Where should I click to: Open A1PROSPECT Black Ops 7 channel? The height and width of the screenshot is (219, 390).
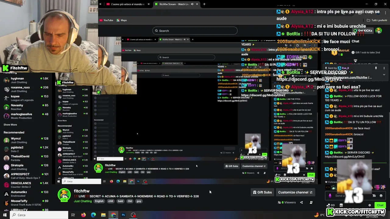tap(26, 176)
